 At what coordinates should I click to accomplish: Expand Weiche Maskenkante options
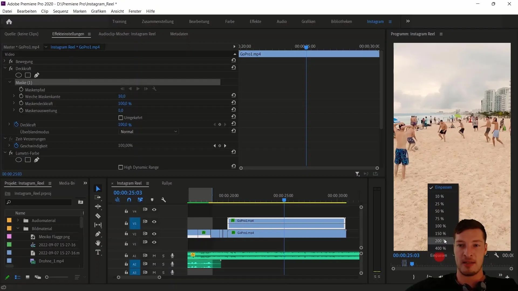click(x=14, y=96)
